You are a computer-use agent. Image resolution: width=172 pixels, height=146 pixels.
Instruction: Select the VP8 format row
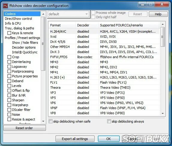point(104,113)
